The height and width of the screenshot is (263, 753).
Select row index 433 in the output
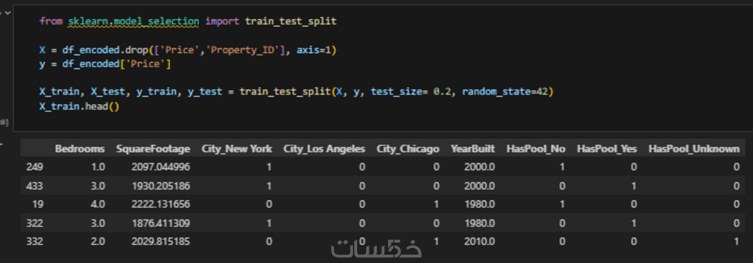[x=34, y=186]
